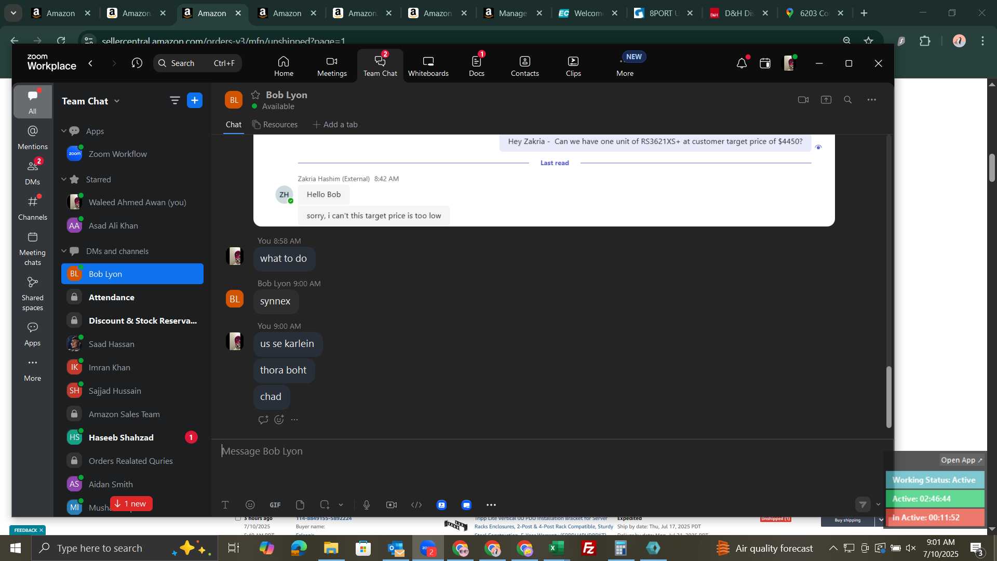This screenshot has height=561, width=997.
Task: Open Saad Hassan chat
Action: click(132, 344)
